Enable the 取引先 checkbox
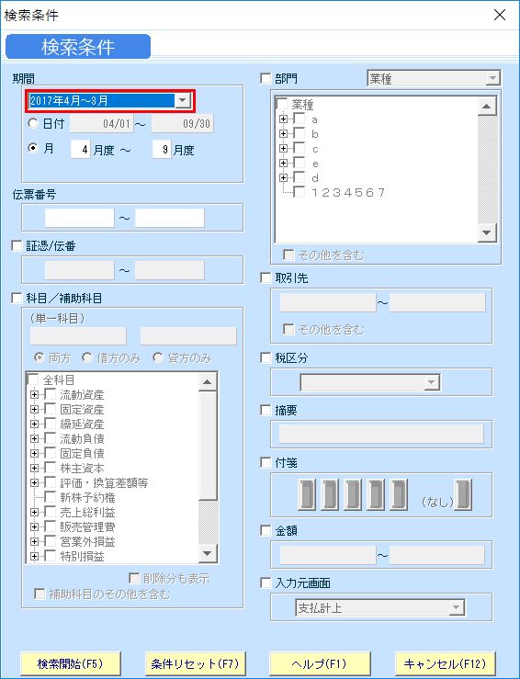This screenshot has width=520, height=679. pos(266,277)
